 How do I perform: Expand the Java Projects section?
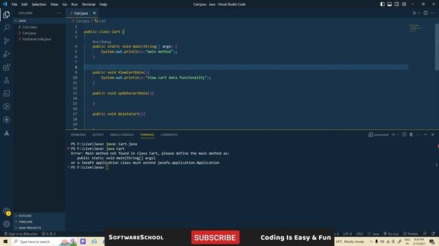pyautogui.click(x=40, y=228)
